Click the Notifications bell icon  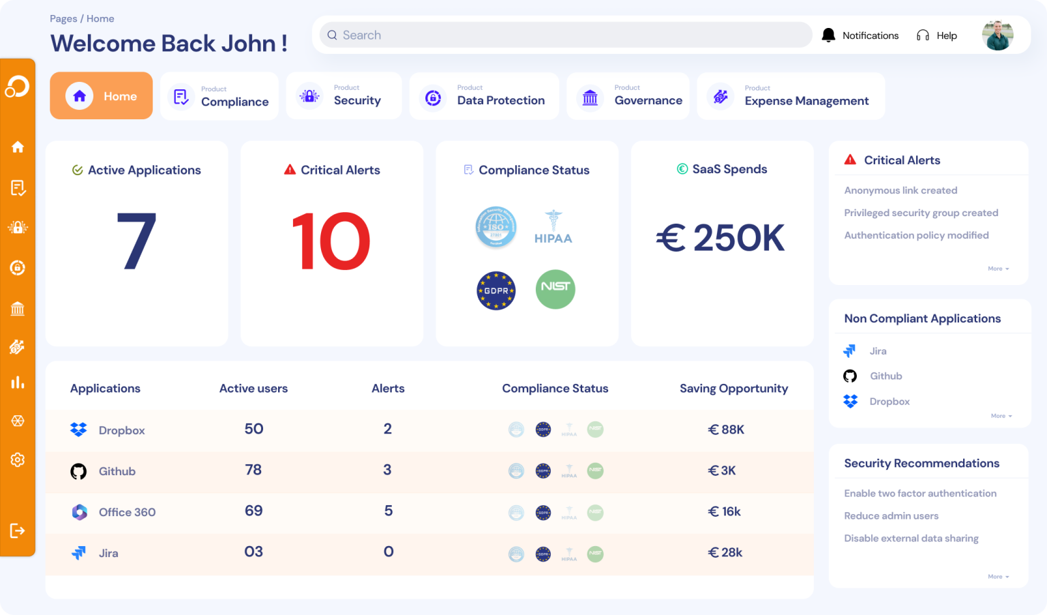pos(828,35)
